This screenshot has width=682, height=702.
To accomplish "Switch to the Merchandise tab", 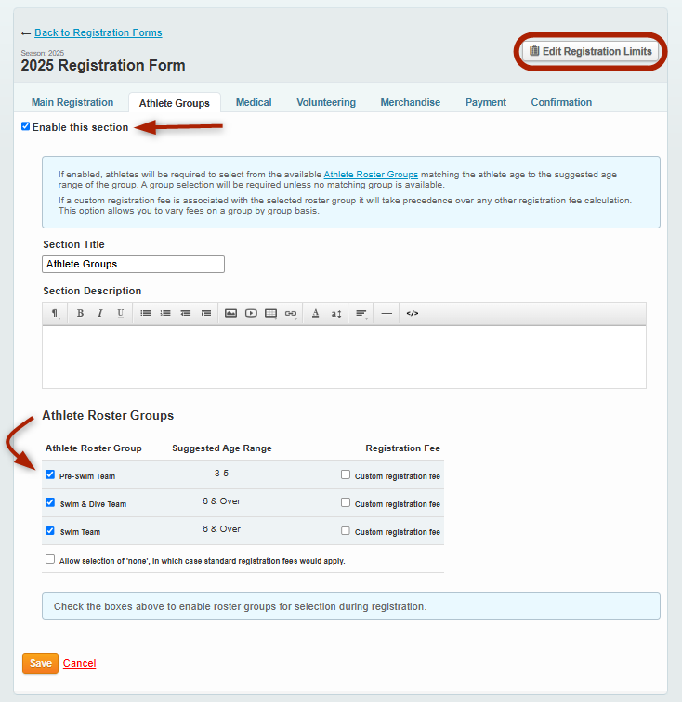I will coord(410,102).
